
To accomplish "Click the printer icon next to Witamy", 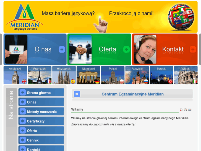I will 185,110.
